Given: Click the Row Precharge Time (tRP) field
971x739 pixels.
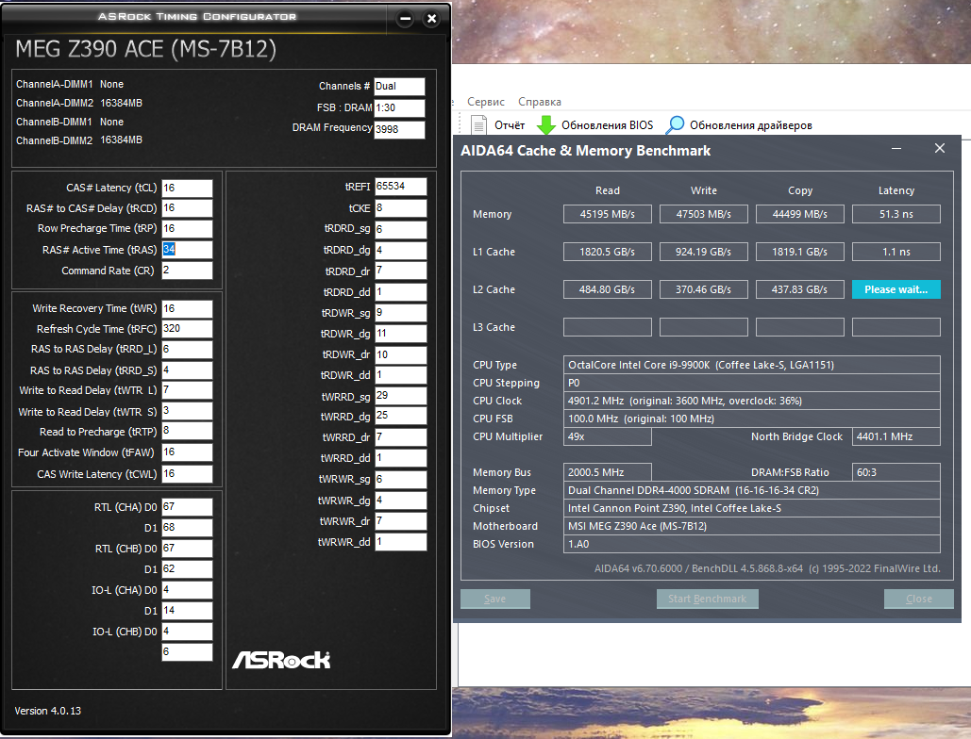Looking at the screenshot, I should pos(187,229).
